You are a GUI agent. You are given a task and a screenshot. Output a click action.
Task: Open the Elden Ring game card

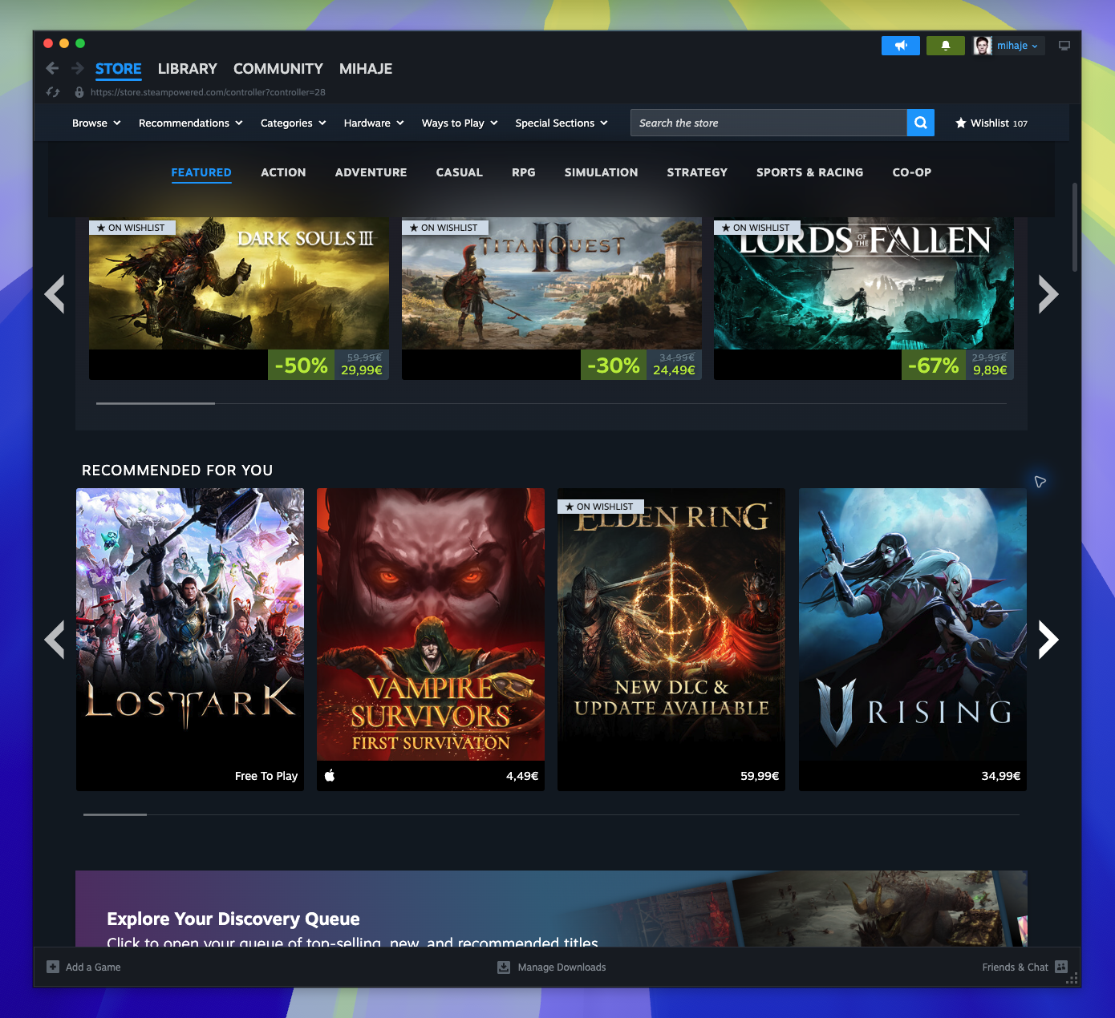click(x=671, y=640)
